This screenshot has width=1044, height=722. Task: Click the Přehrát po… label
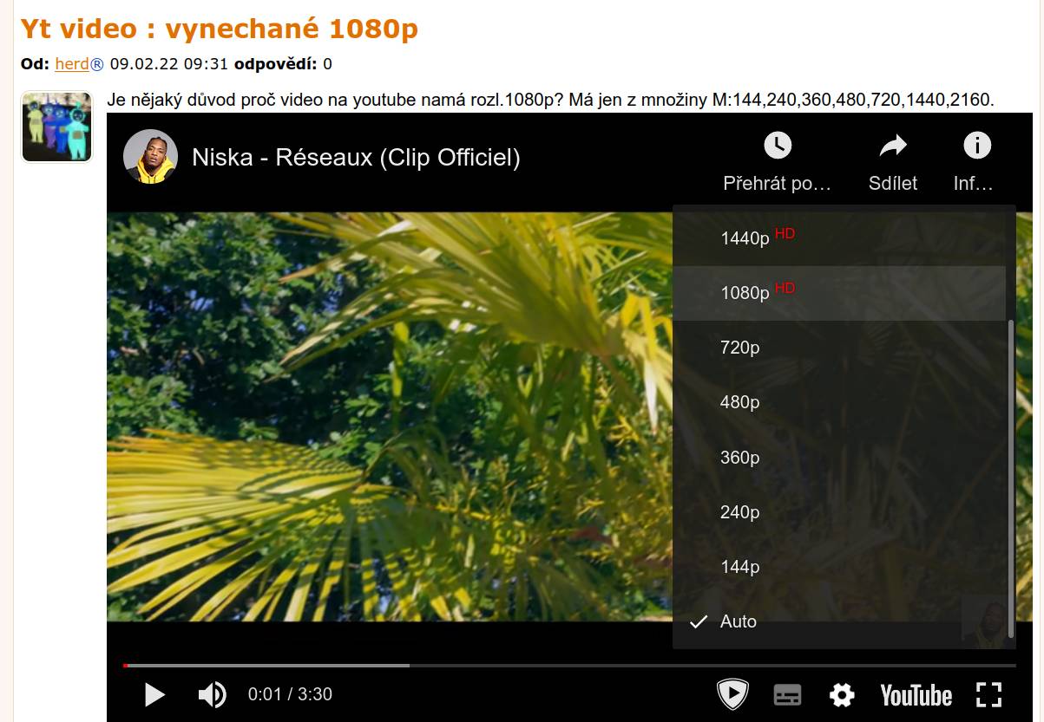(778, 184)
